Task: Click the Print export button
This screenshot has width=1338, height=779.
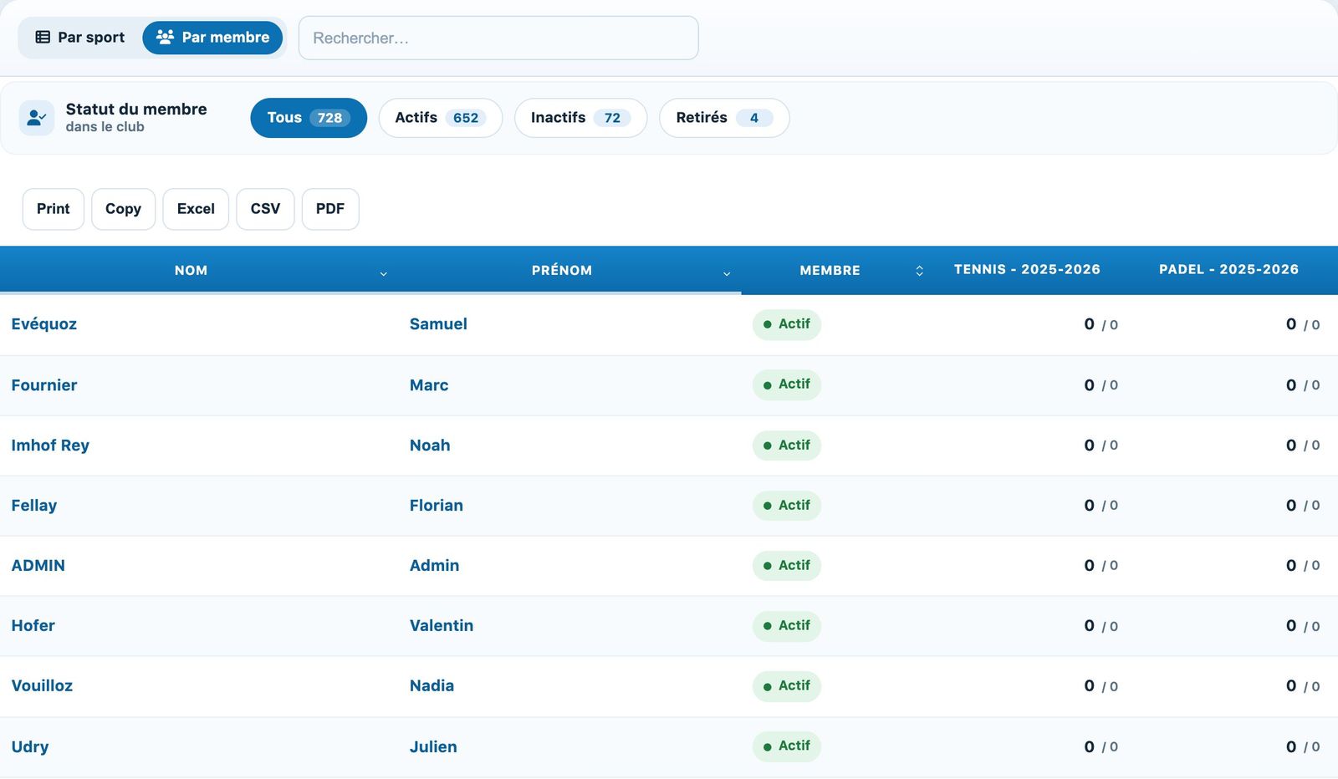Action: click(x=54, y=209)
